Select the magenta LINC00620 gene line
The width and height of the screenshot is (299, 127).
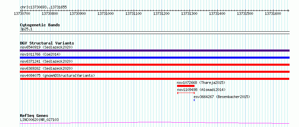[x=155, y=123]
